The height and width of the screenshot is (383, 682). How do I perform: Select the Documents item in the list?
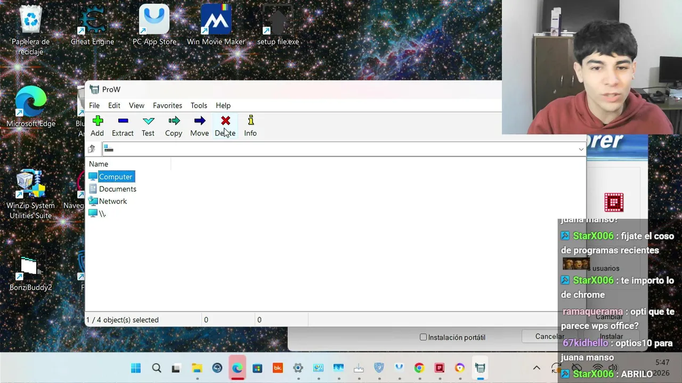[112, 189]
